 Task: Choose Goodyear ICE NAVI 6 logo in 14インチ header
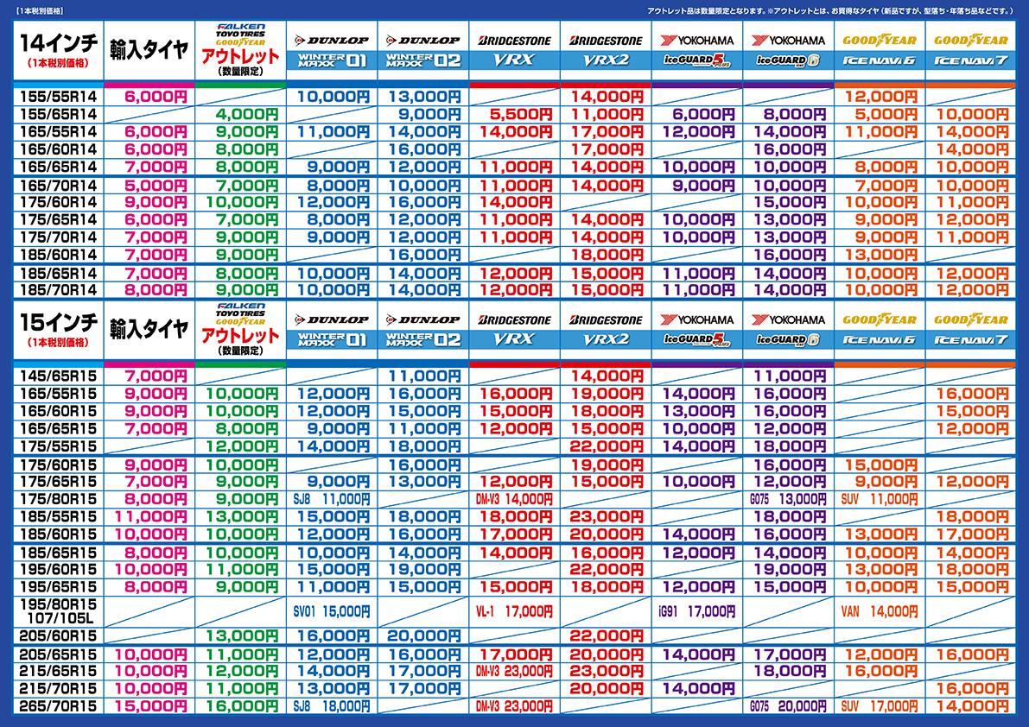tap(880, 50)
